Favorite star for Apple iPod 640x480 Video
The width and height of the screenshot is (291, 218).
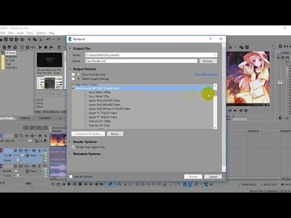click(85, 105)
